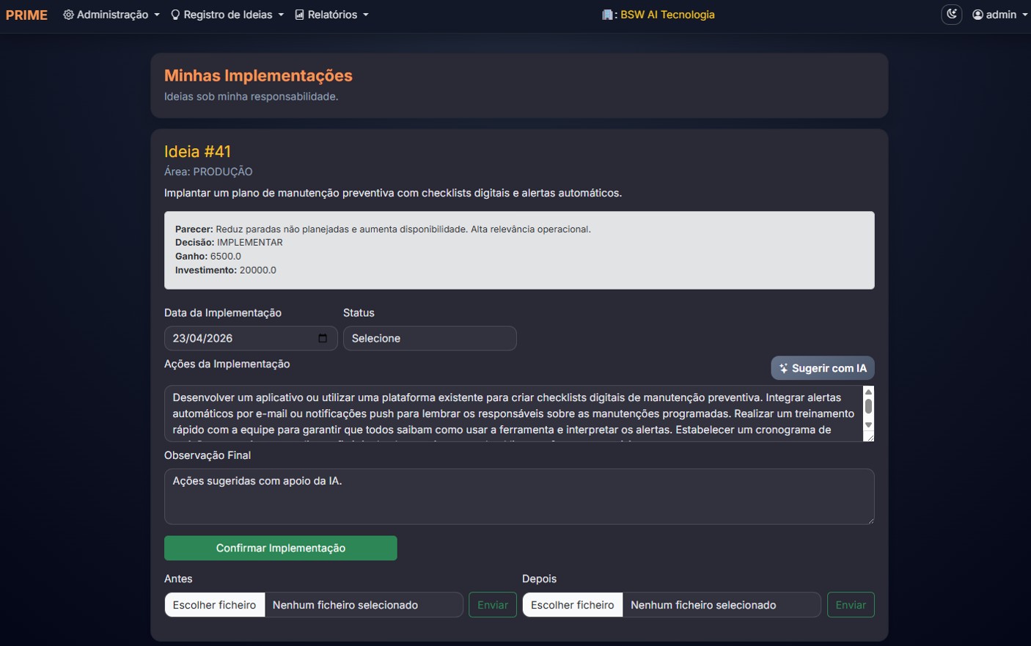This screenshot has width=1031, height=646.
Task: Choose a file under Antes
Action: (x=215, y=605)
